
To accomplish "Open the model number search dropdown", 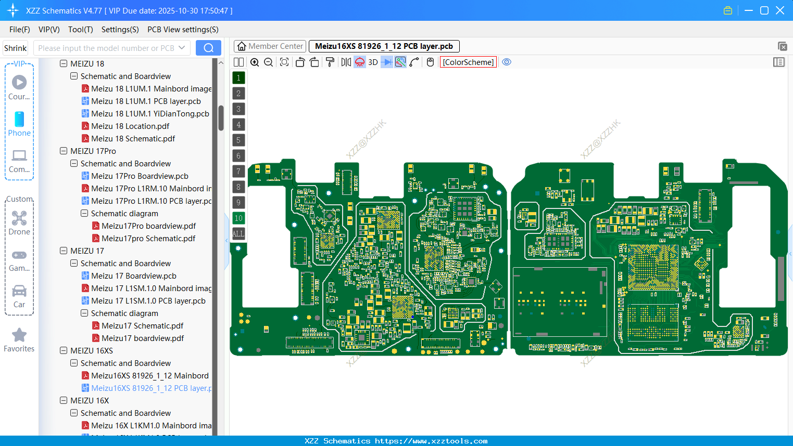I will click(x=183, y=47).
